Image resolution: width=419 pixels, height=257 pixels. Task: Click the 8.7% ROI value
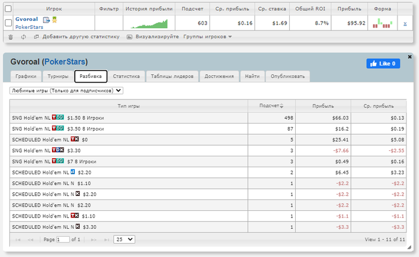(x=321, y=23)
